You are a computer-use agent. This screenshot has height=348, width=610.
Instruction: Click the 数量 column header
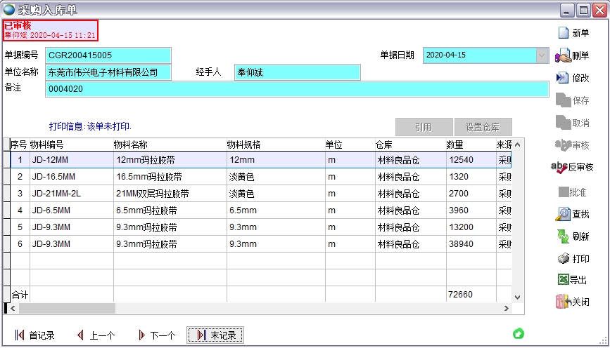tap(471, 145)
